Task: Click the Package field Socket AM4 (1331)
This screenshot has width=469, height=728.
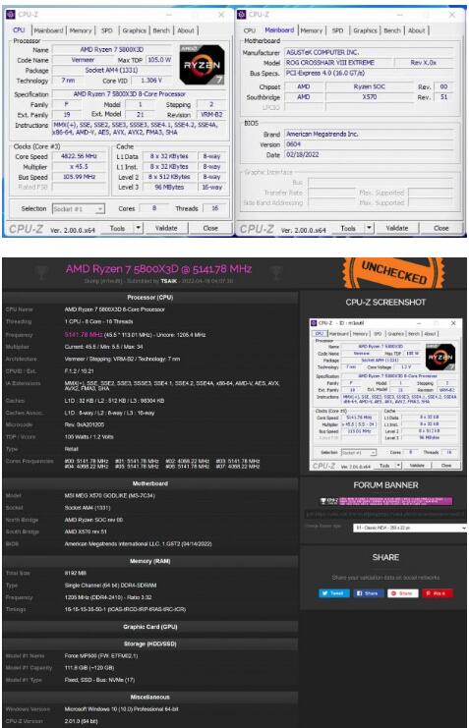Action: [111, 70]
